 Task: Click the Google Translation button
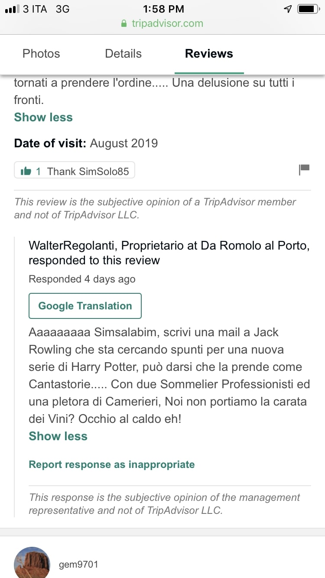pos(85,306)
